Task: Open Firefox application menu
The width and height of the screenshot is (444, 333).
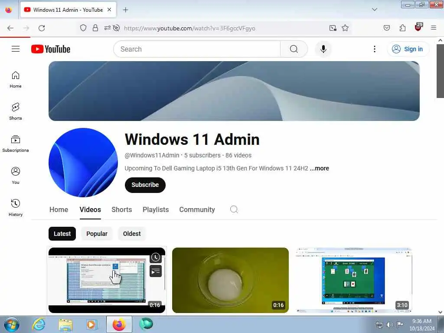Action: (x=434, y=28)
